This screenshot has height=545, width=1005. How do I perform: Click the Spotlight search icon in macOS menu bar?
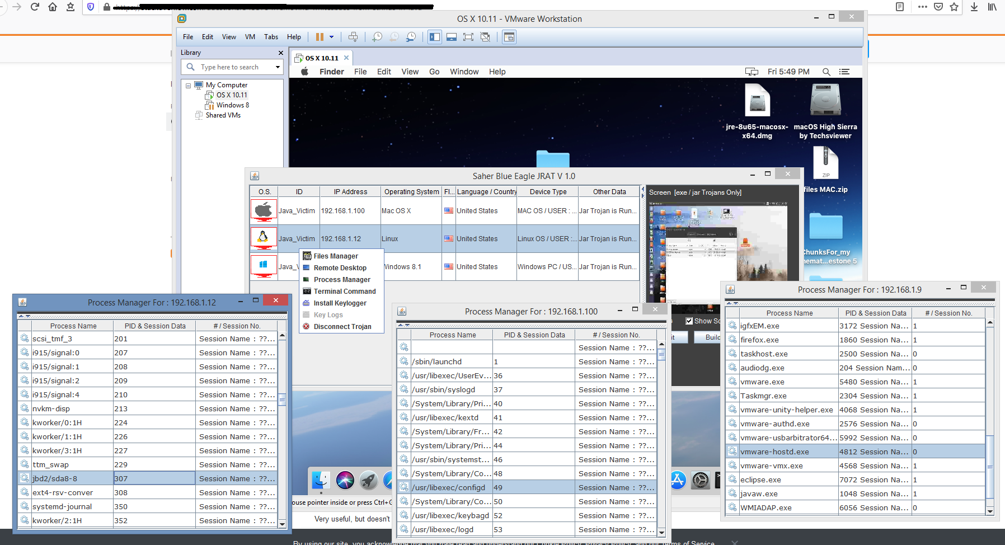pos(826,72)
